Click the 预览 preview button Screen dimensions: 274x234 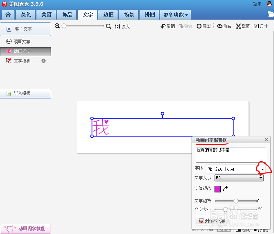tap(261, 230)
